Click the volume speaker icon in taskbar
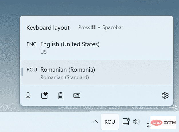This screenshot has height=132, width=179. (136, 122)
